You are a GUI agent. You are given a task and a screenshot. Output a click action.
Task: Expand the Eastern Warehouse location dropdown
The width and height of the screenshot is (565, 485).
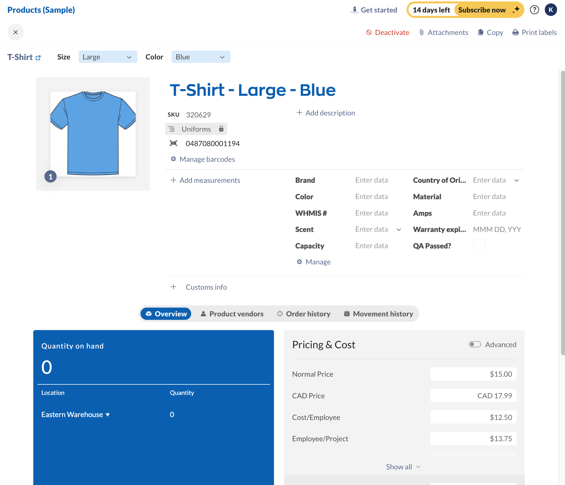108,414
